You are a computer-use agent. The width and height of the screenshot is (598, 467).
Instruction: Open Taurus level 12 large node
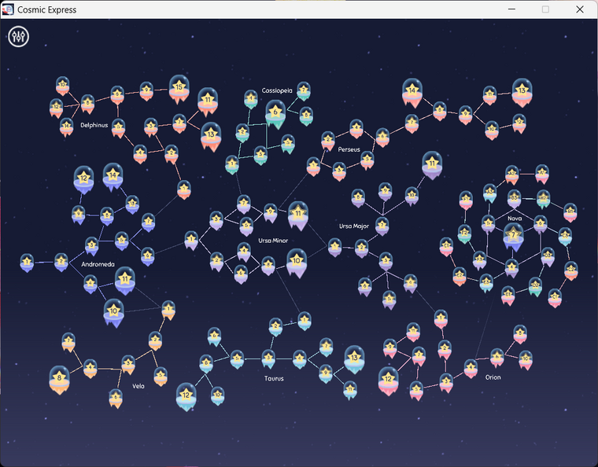click(x=186, y=397)
